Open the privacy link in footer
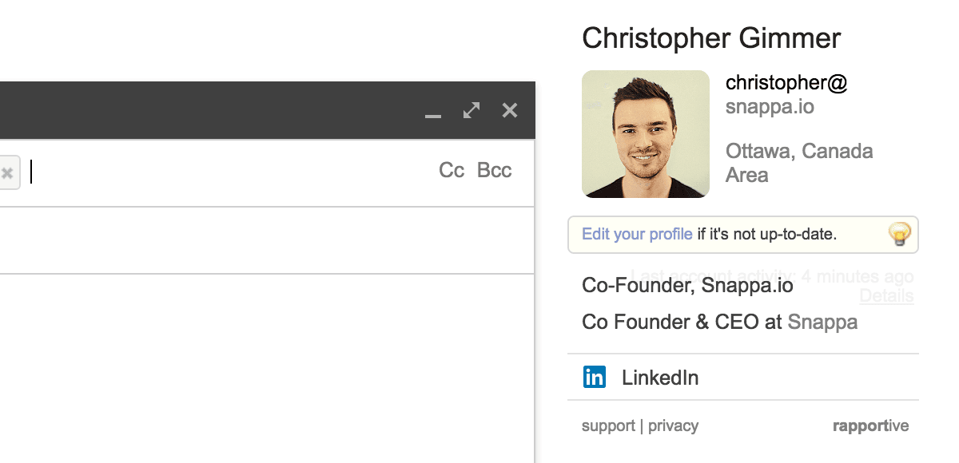 673,425
